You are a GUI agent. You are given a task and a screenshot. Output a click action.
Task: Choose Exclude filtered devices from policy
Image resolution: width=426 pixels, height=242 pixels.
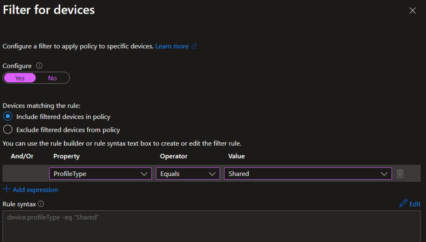[7, 130]
